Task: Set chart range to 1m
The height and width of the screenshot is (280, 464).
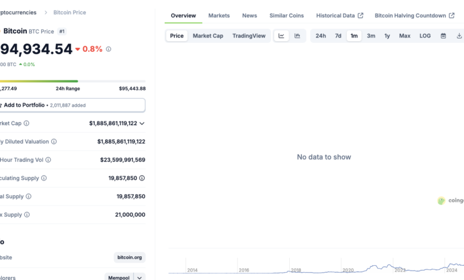Action: (x=354, y=36)
